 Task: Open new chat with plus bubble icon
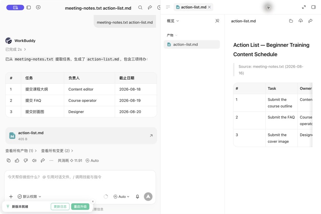point(38,8)
